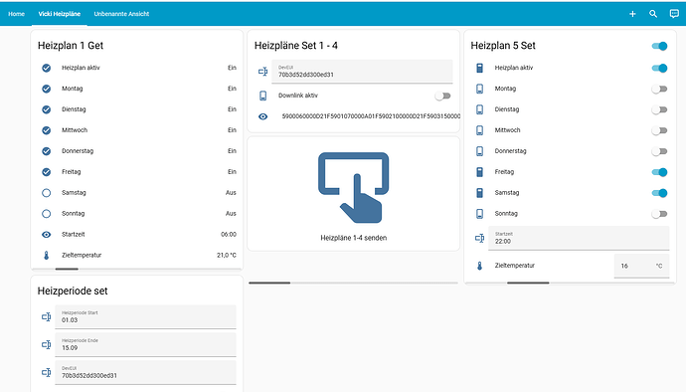Screen dimensions: 686x392
Task: Click empty circle icon beside Samstag in Heizplan 1
Action: pos(47,193)
